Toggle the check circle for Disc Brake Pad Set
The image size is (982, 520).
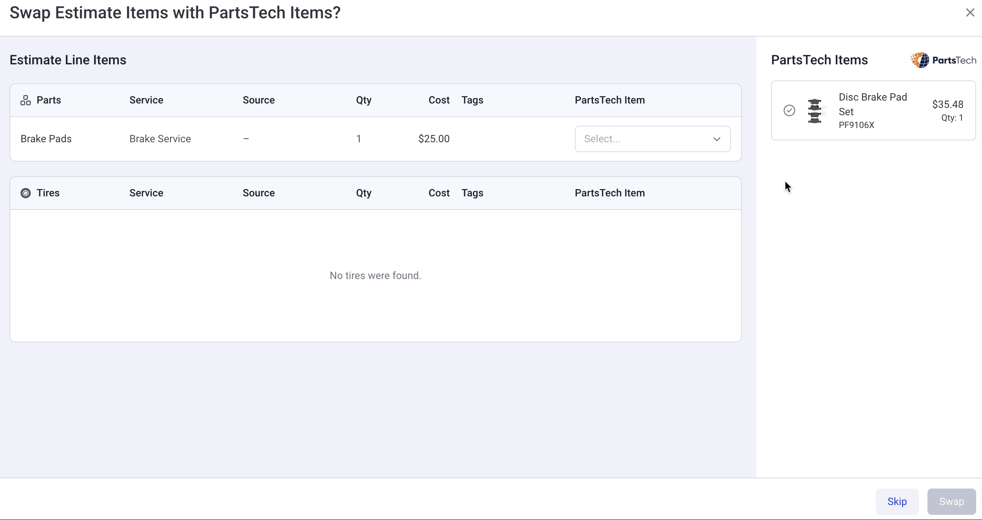point(789,110)
